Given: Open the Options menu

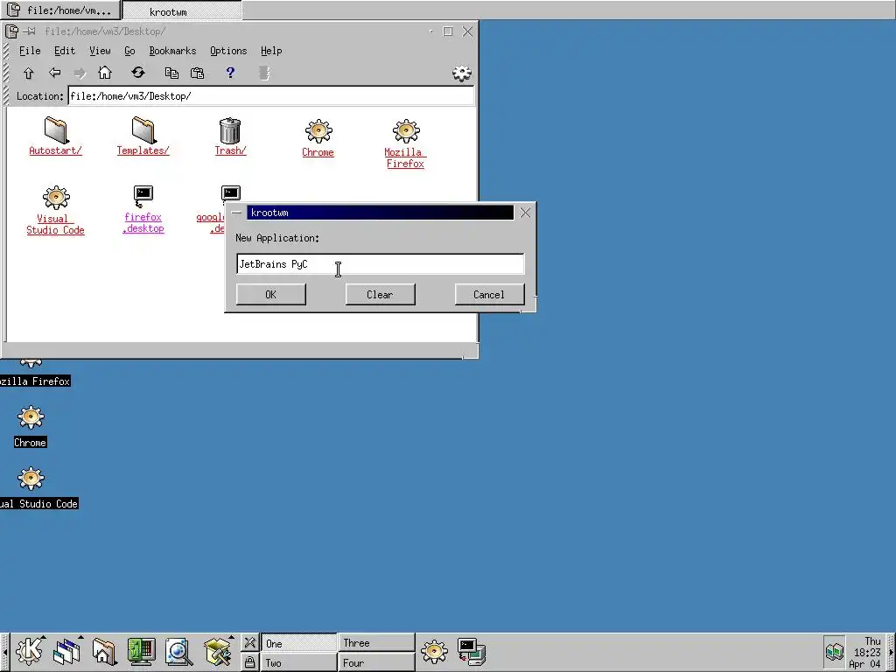Looking at the screenshot, I should tap(228, 51).
